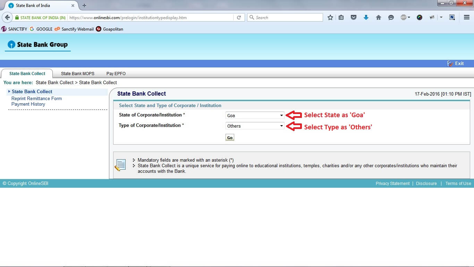The height and width of the screenshot is (267, 474).
Task: Click the notepad and pencil info icon
Action: point(120,165)
